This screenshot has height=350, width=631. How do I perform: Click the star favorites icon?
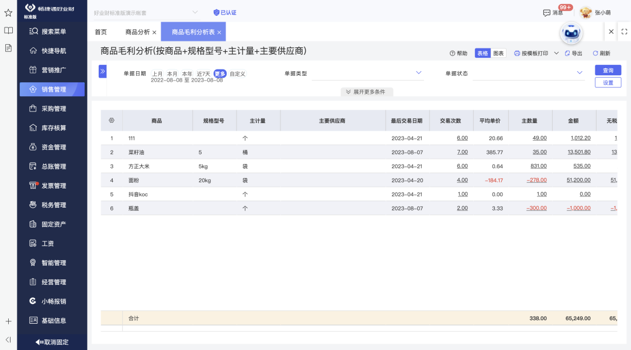pos(8,13)
